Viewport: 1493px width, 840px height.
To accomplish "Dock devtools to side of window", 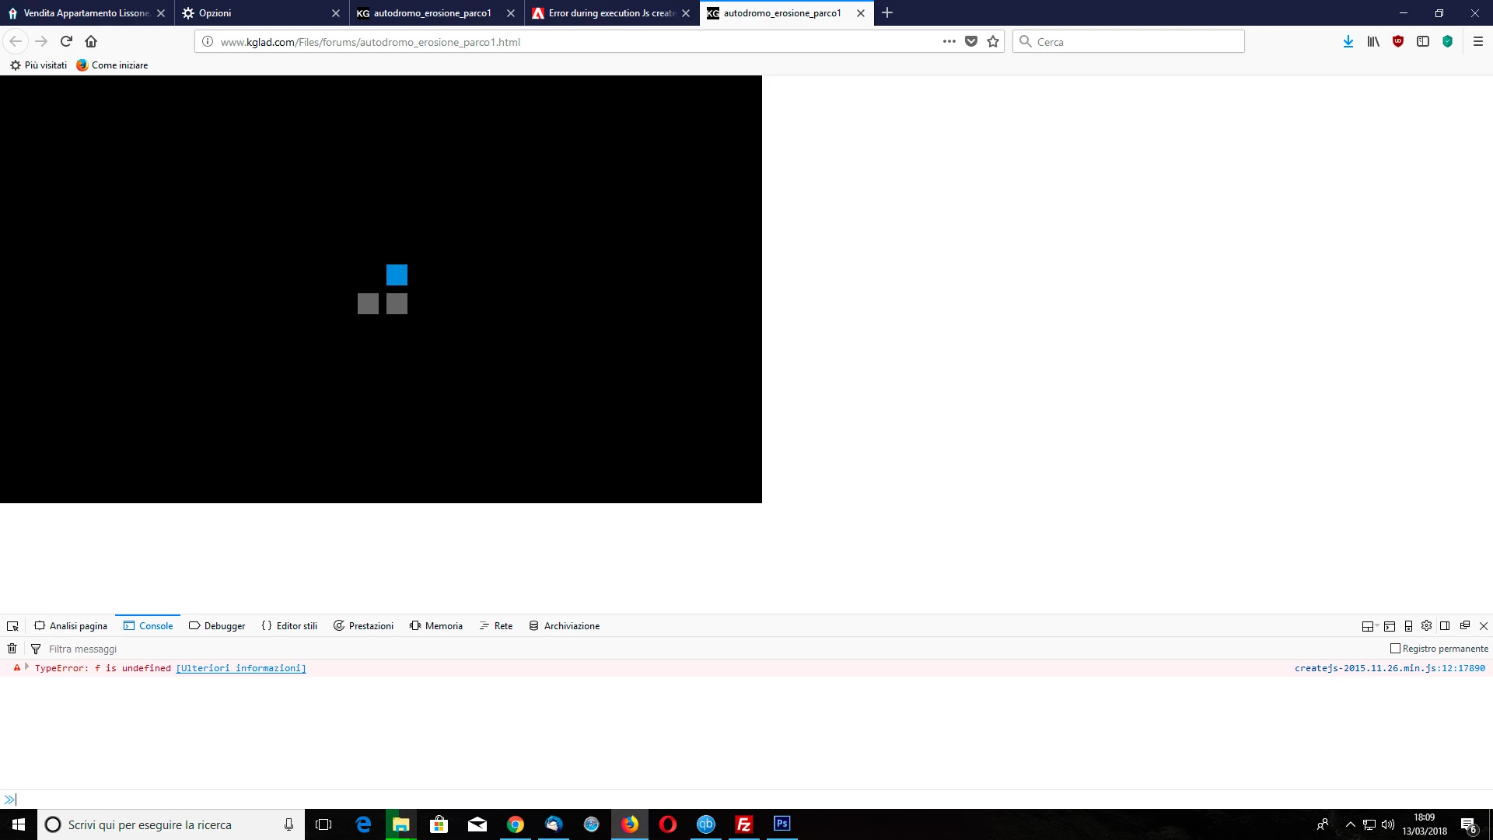I will pyautogui.click(x=1445, y=626).
